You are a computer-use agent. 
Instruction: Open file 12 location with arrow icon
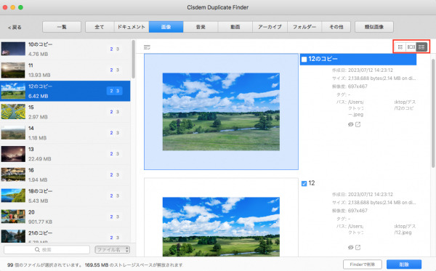358,247
